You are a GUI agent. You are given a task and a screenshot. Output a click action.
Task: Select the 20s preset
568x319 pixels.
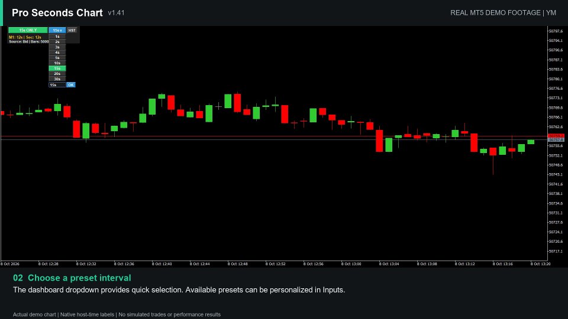pyautogui.click(x=57, y=73)
